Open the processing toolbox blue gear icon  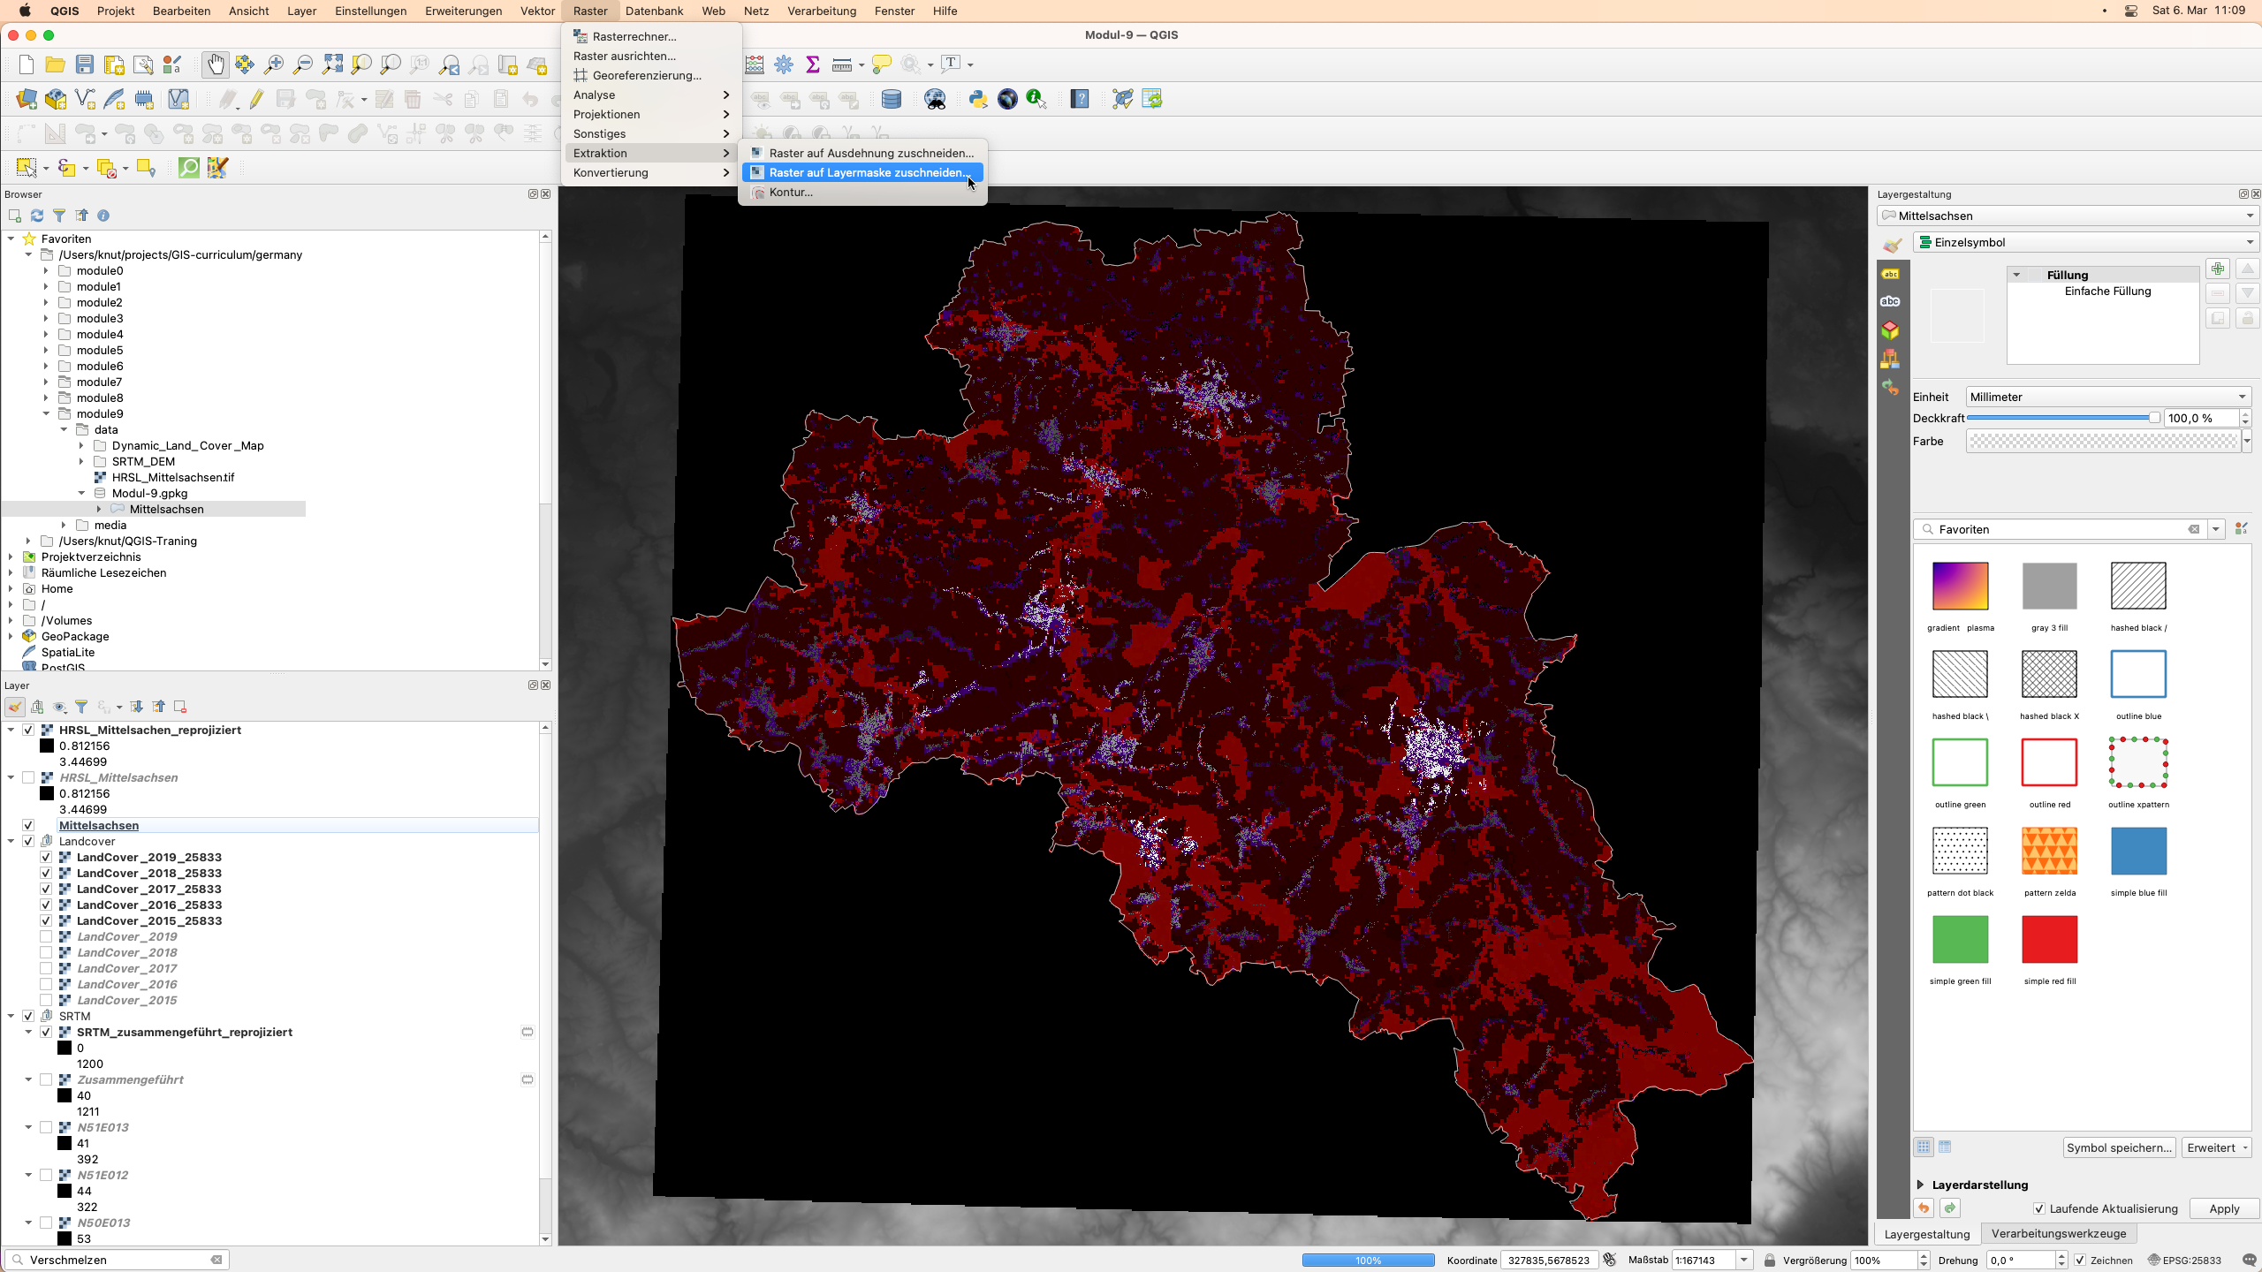pyautogui.click(x=784, y=64)
